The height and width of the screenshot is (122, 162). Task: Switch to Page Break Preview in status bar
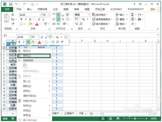tap(118, 118)
